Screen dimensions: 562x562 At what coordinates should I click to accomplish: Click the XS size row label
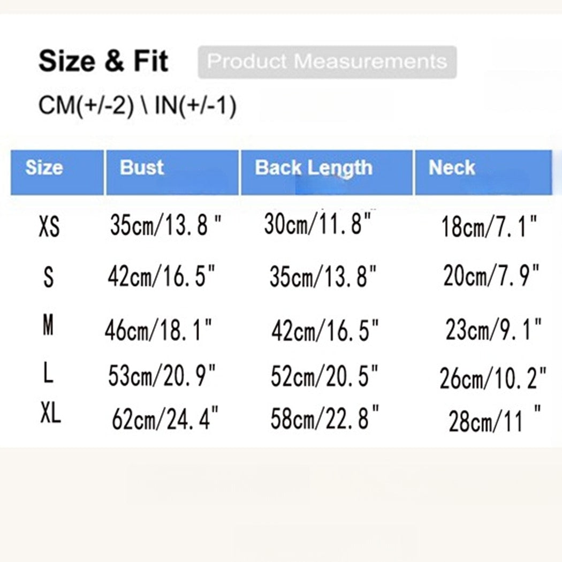[49, 227]
